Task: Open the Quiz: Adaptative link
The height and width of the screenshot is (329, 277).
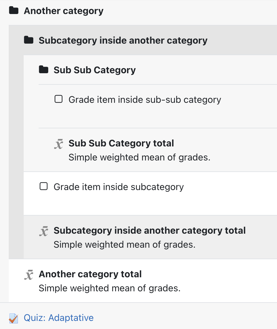Action: [59, 318]
